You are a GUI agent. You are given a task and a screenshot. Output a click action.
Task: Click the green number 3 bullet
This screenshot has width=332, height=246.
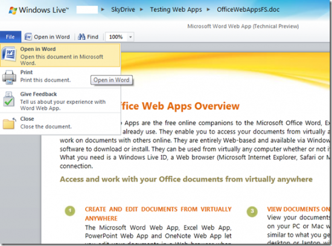tap(252, 211)
